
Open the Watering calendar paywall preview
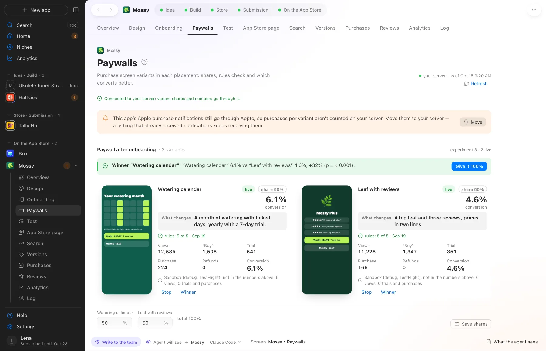pyautogui.click(x=126, y=240)
